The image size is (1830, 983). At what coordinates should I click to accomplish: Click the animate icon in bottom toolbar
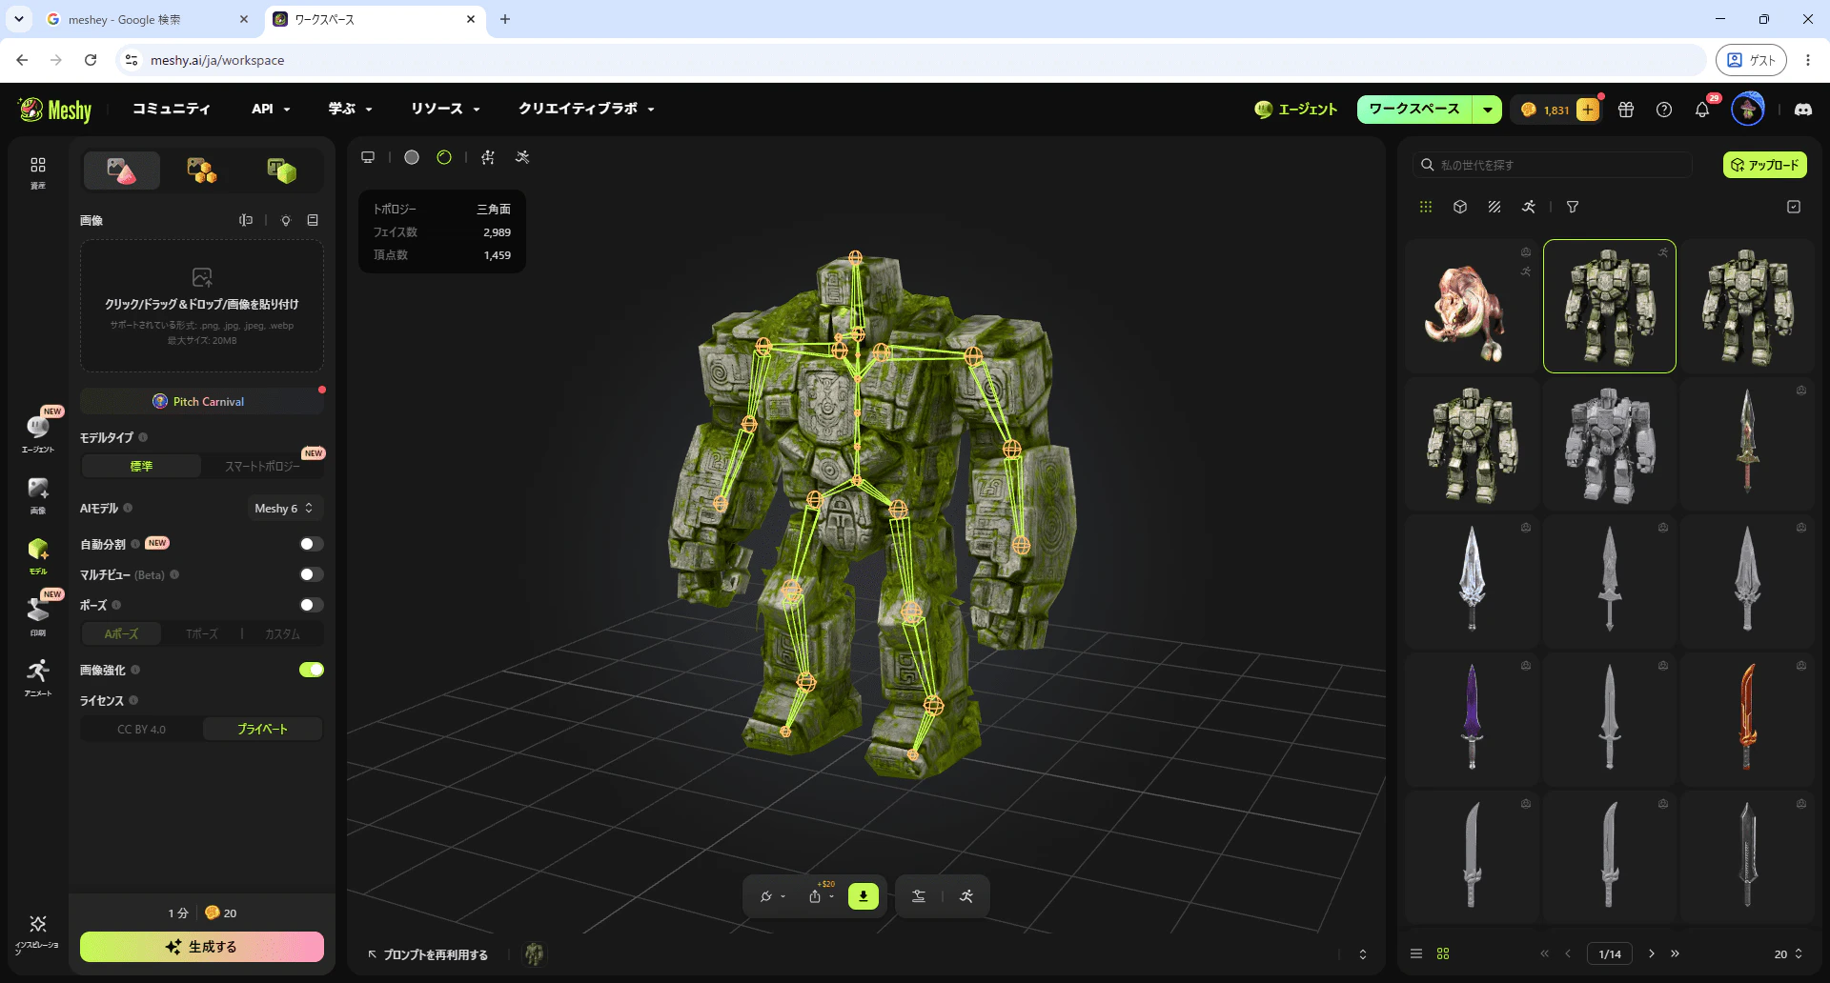point(966,896)
